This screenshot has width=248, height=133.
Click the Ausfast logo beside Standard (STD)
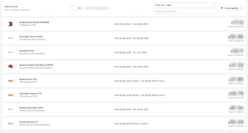(x=11, y=52)
